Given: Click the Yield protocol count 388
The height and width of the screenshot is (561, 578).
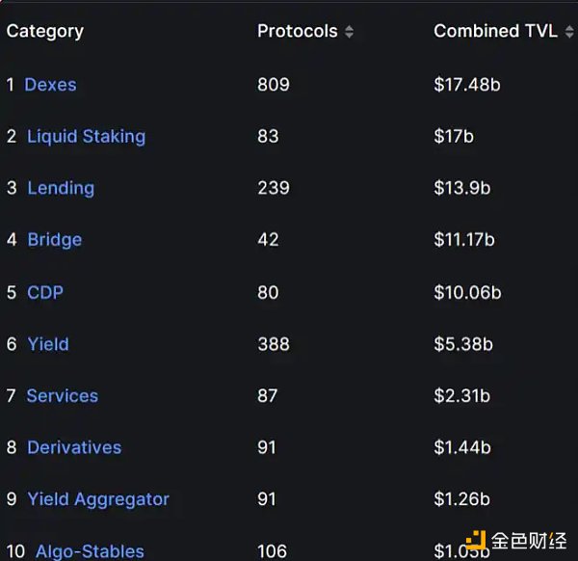Looking at the screenshot, I should 274,344.
